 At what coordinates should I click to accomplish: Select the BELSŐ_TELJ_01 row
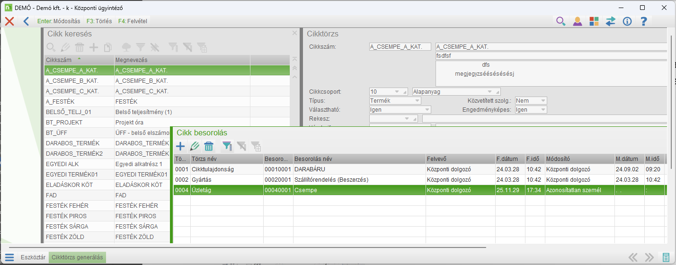pos(167,112)
